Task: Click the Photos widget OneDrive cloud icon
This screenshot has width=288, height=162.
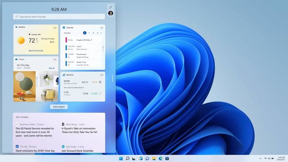Action: [16, 59]
